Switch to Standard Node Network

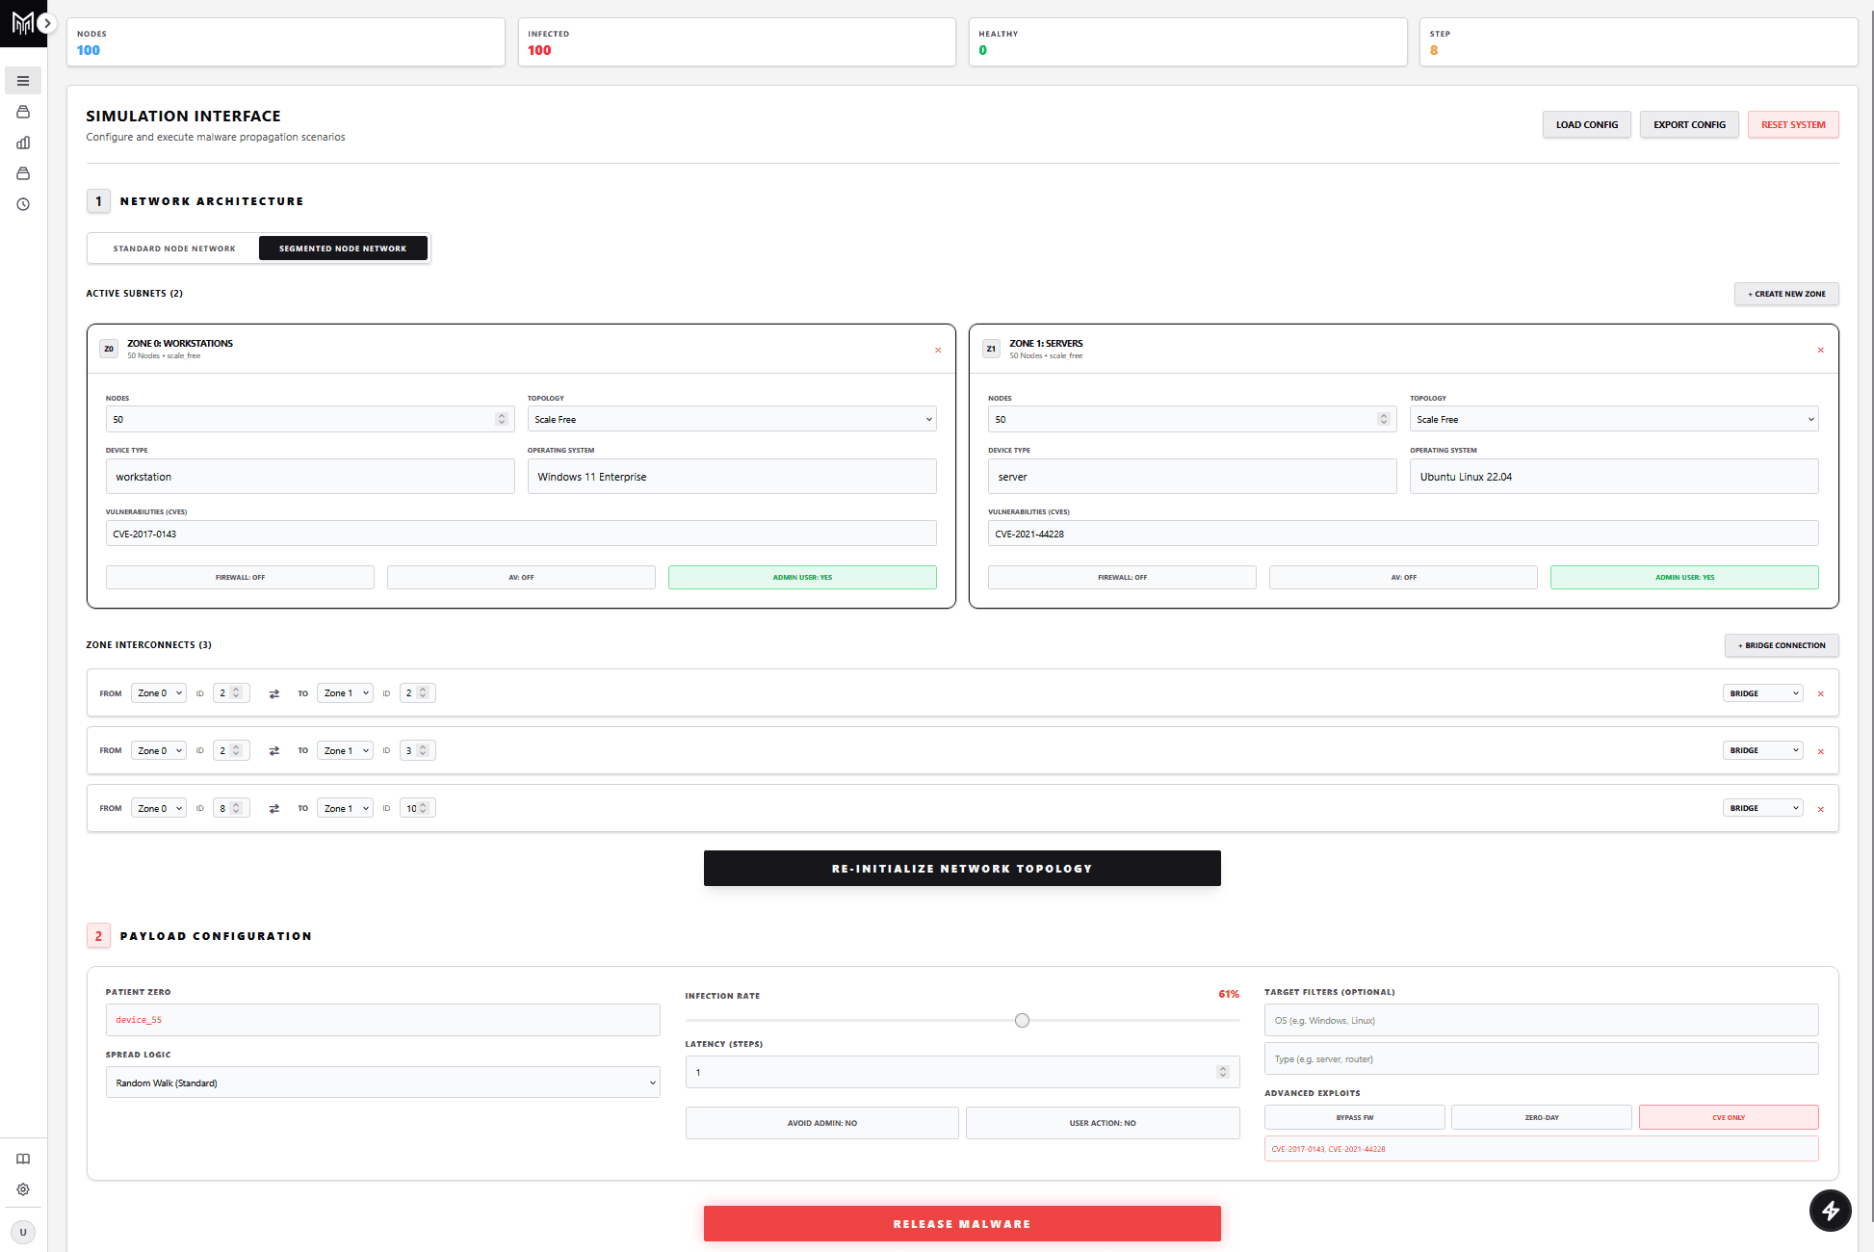(172, 248)
